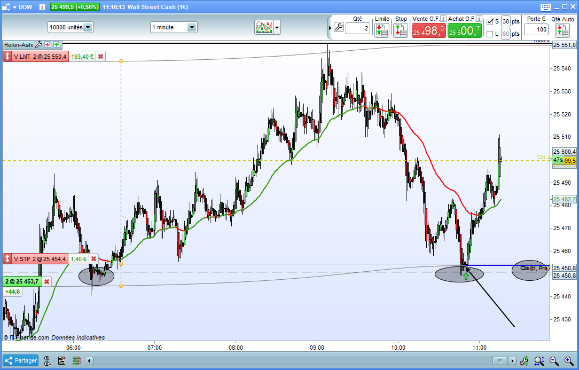Click the V:STP order drag handle icon
This screenshot has width=579, height=370.
(x=7, y=259)
